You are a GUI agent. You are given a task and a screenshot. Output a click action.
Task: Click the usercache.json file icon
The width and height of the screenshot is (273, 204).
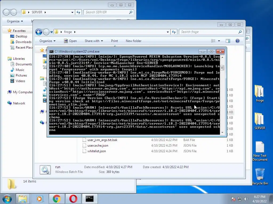click(x=84, y=146)
